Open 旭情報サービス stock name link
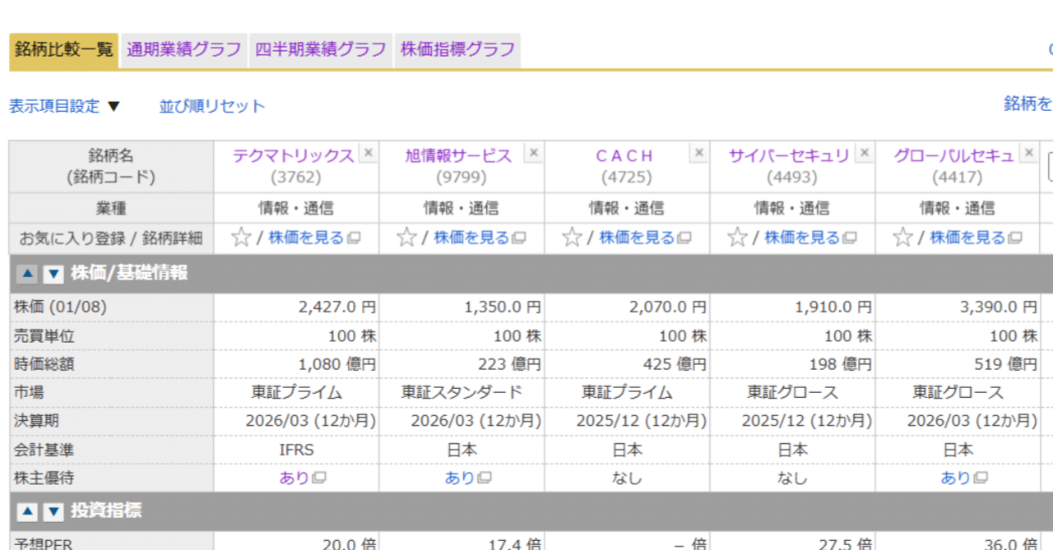Image resolution: width=1053 pixels, height=550 pixels. tap(458, 155)
